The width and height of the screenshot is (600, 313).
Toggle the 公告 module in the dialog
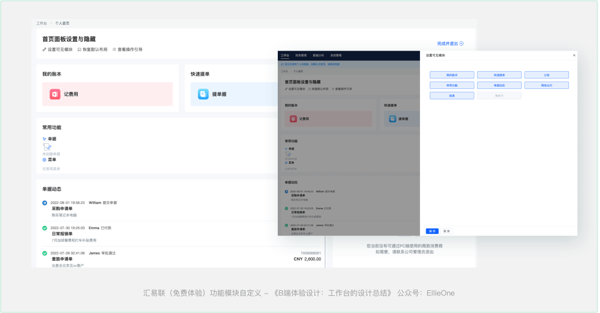547,75
